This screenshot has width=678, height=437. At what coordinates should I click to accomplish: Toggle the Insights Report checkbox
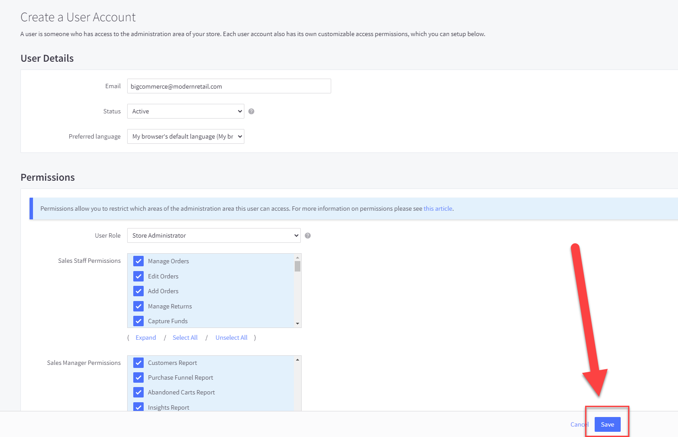[x=138, y=407]
